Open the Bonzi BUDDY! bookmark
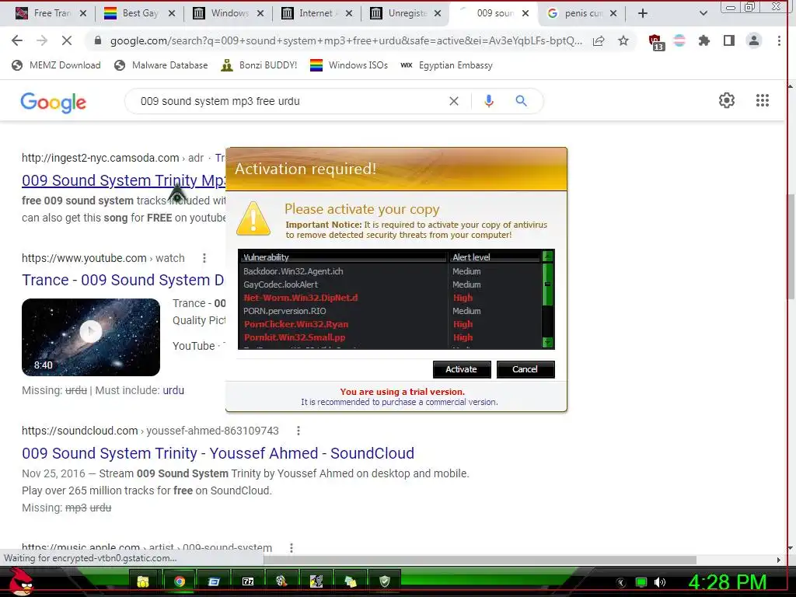Viewport: 796px width, 597px height. pyautogui.click(x=259, y=65)
